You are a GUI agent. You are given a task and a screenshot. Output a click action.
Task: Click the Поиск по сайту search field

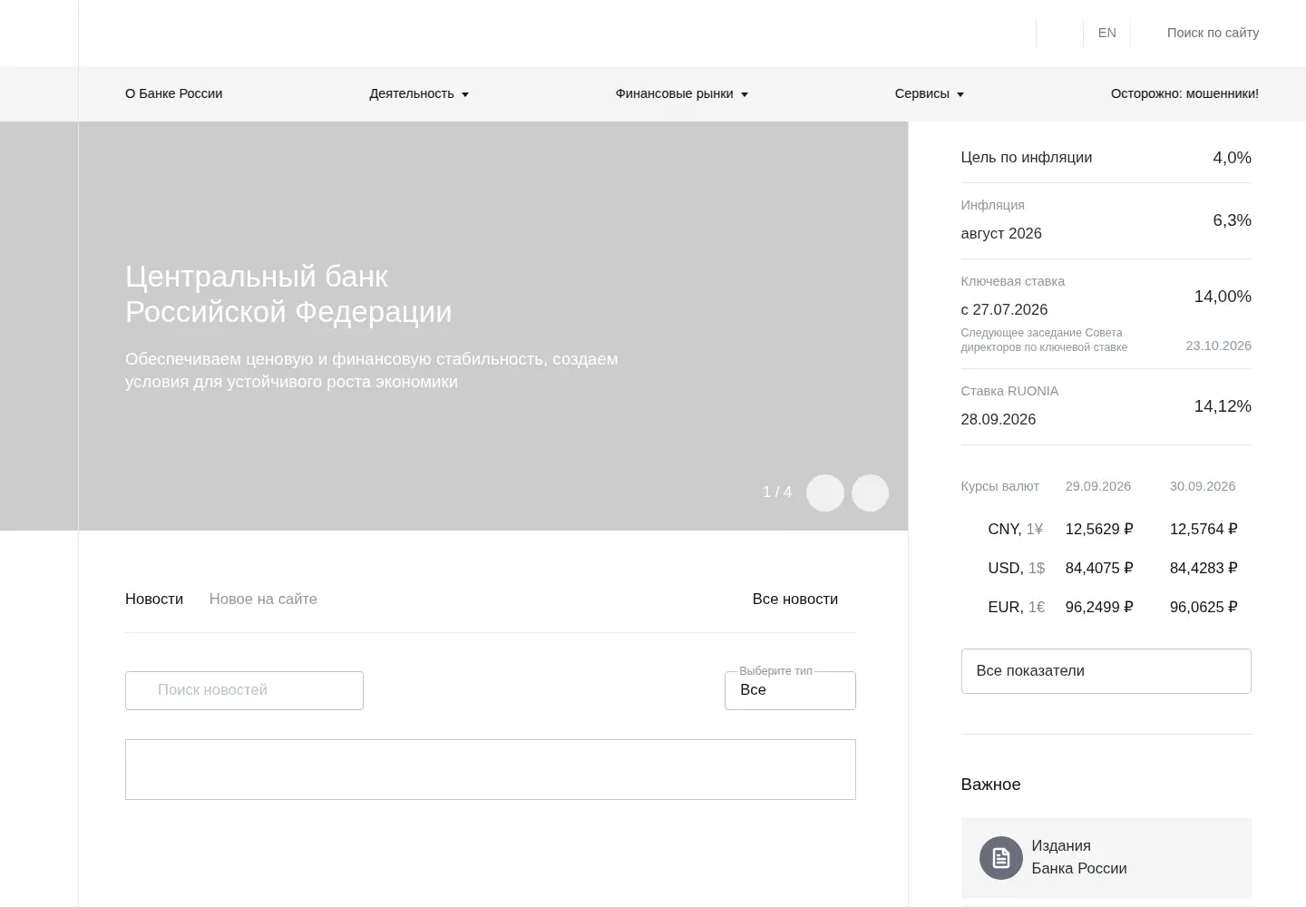click(x=1213, y=33)
